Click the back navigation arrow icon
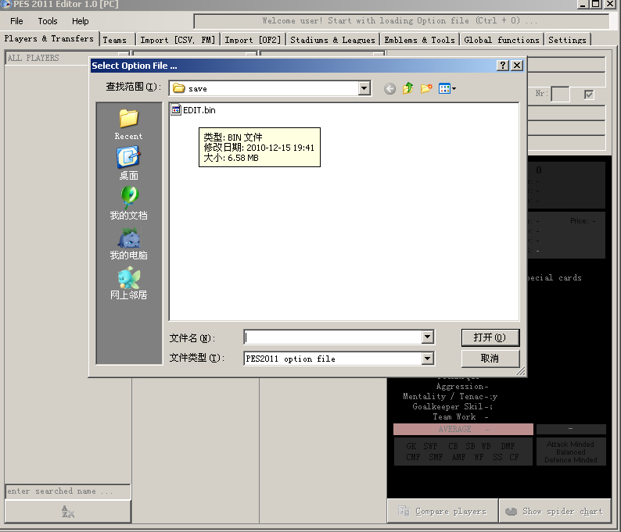The width and height of the screenshot is (621, 532). [389, 88]
